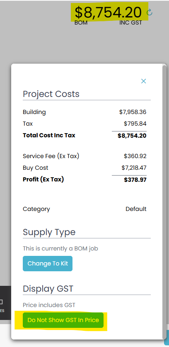Image resolution: width=169 pixels, height=347 pixels.
Task: Click the Supply Type section heading
Action: pyautogui.click(x=49, y=232)
